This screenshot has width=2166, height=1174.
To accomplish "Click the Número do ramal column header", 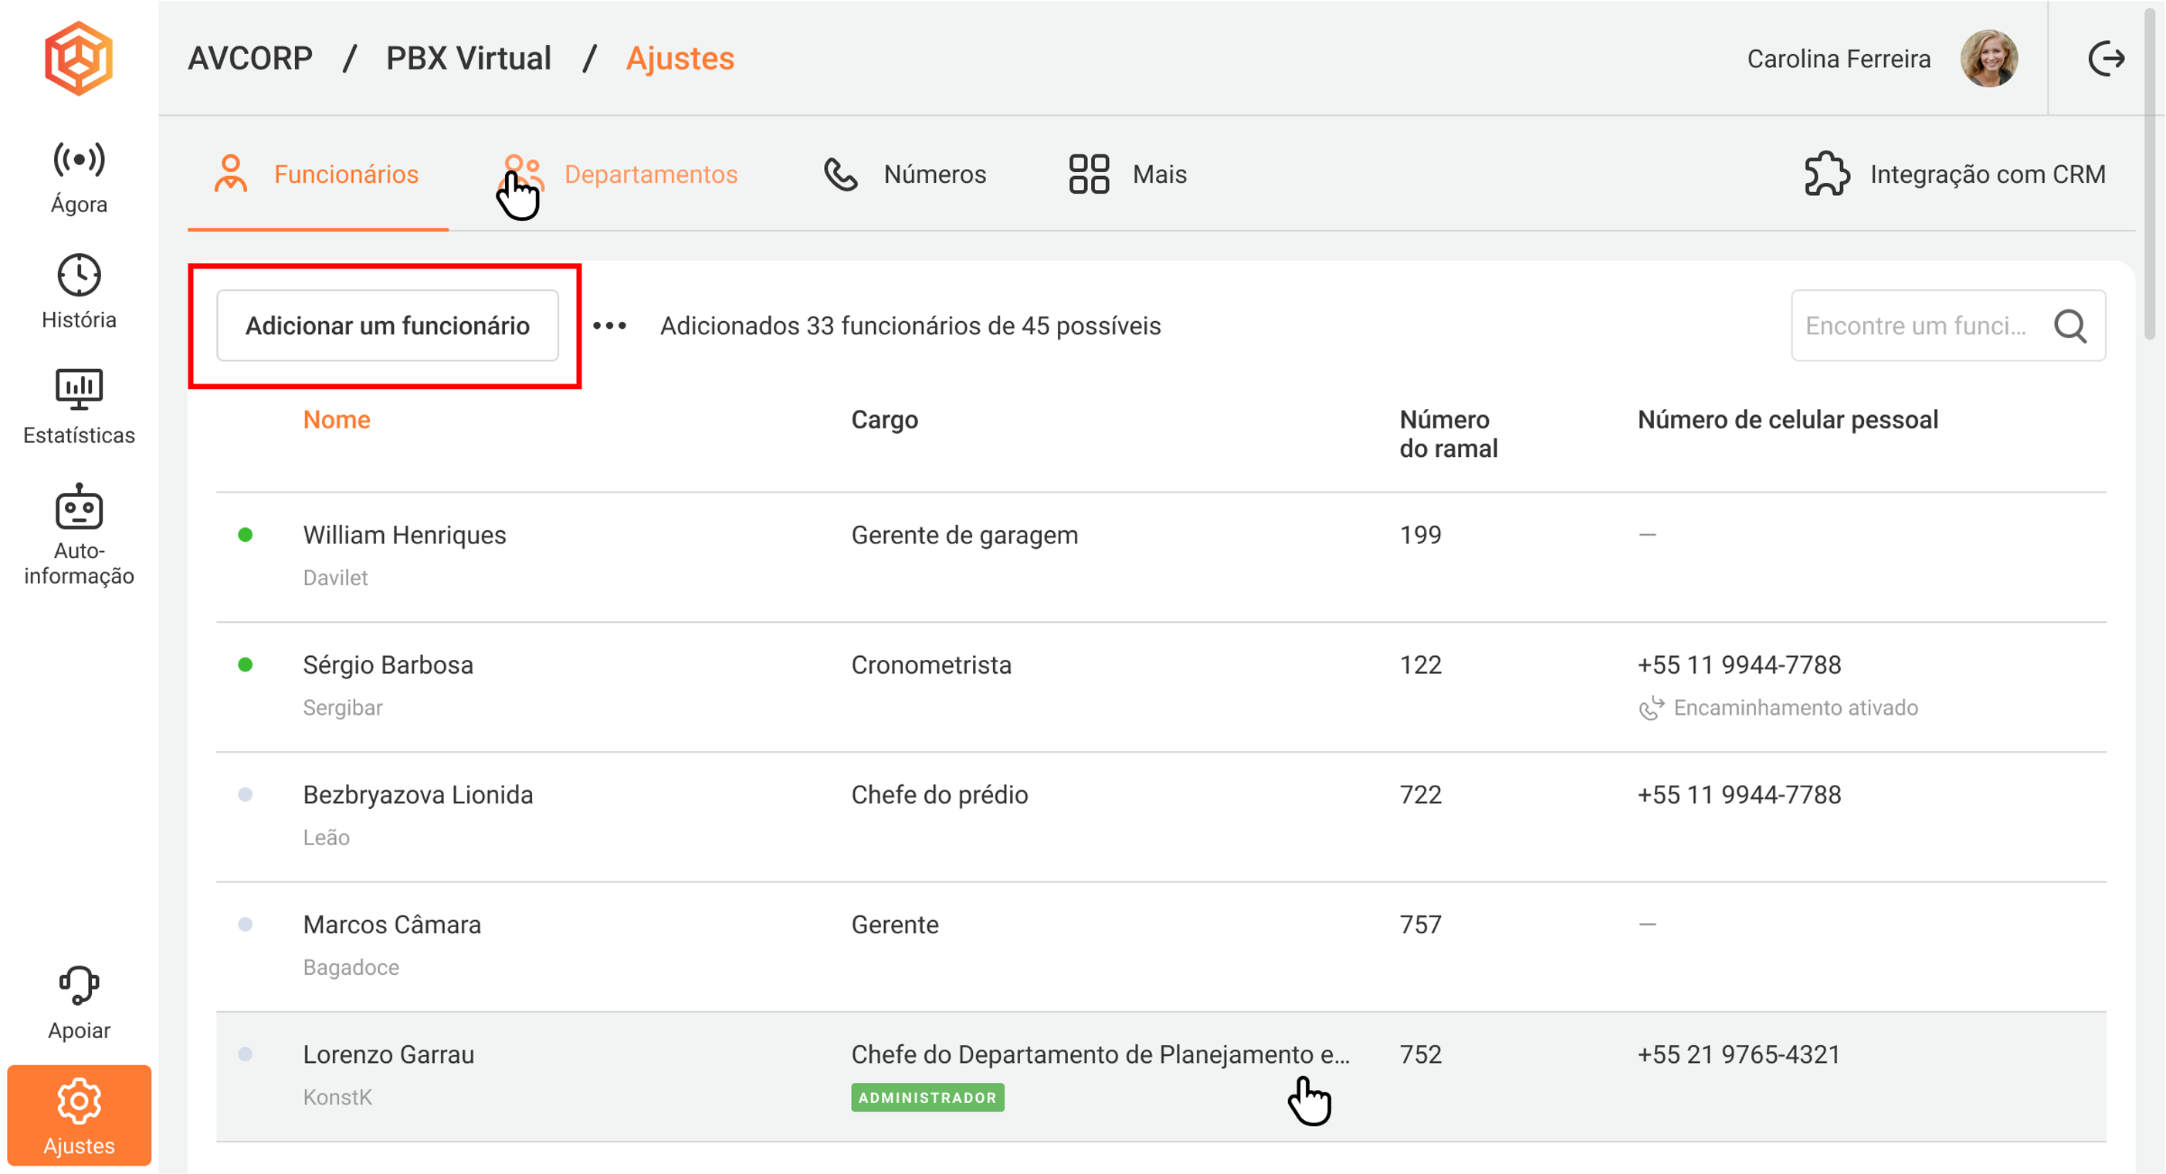I will pyautogui.click(x=1448, y=434).
